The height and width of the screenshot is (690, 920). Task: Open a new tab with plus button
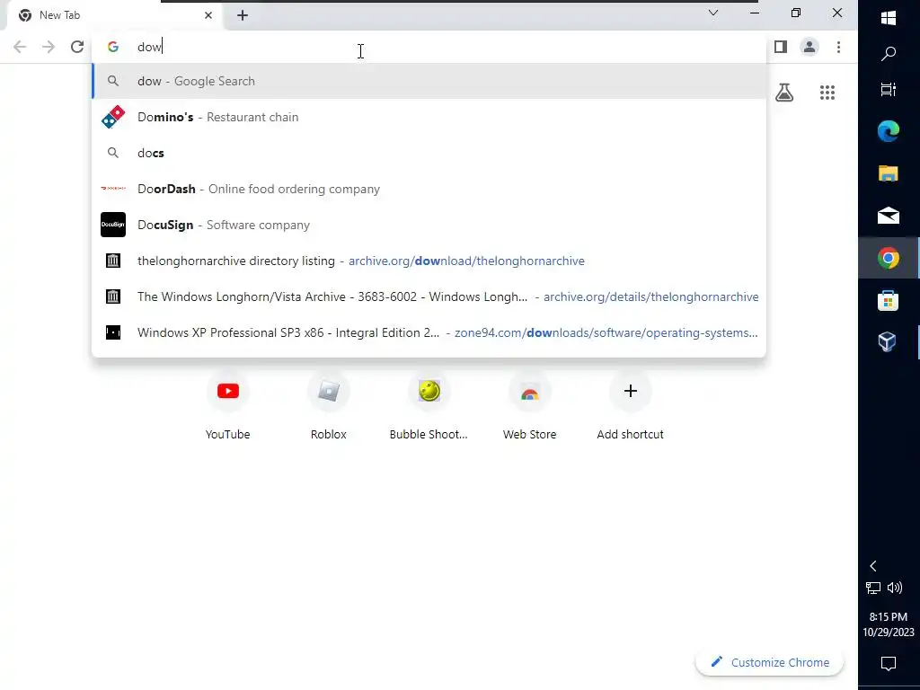(x=243, y=15)
